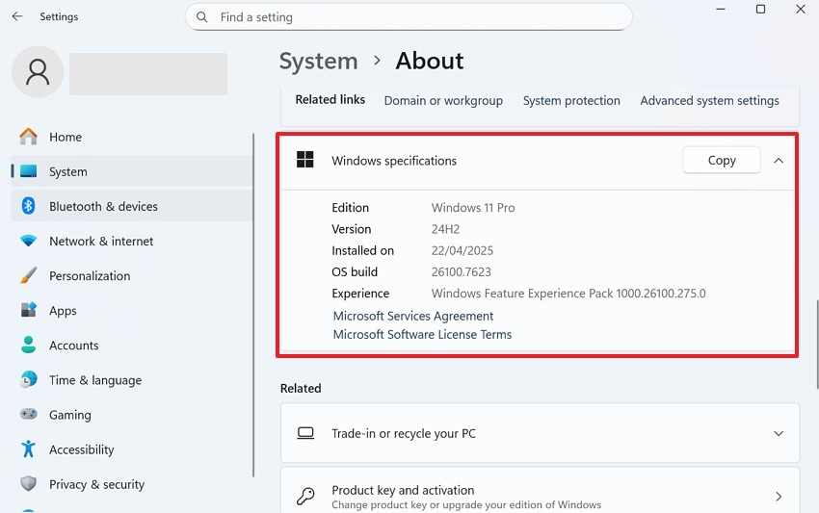Expand Trade-in or recycle your PC
The height and width of the screenshot is (513, 819).
coord(779,434)
